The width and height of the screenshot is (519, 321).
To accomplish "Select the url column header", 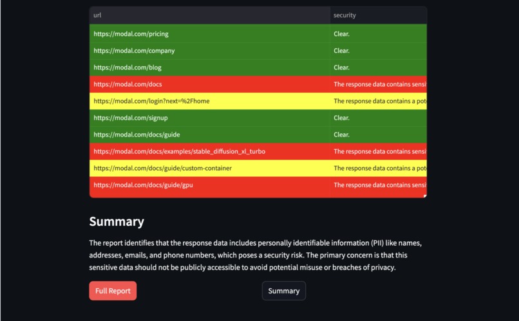I will pyautogui.click(x=209, y=15).
